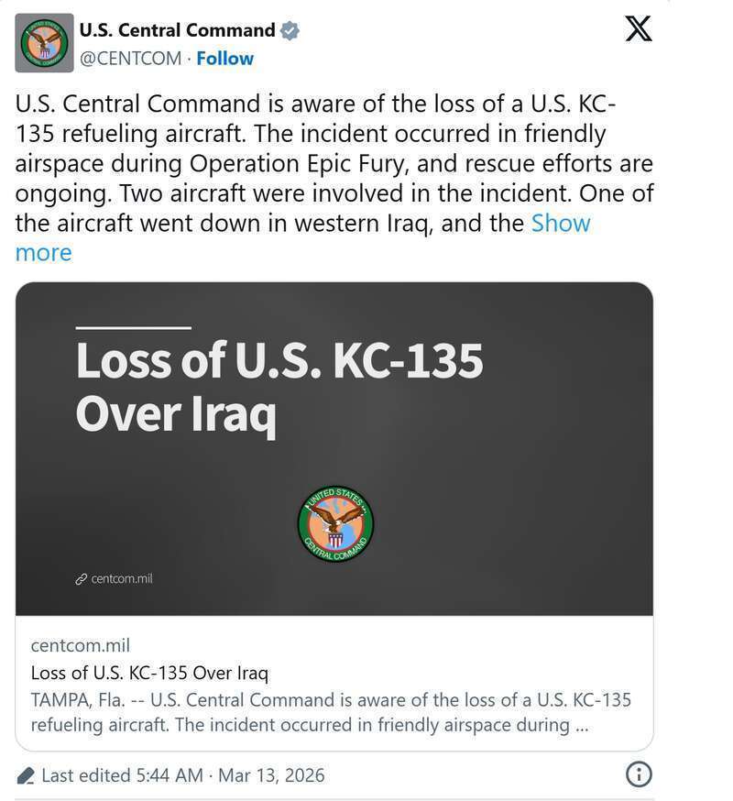Open the X logo link
Viewport: 733px width, 801px height.
point(639,29)
